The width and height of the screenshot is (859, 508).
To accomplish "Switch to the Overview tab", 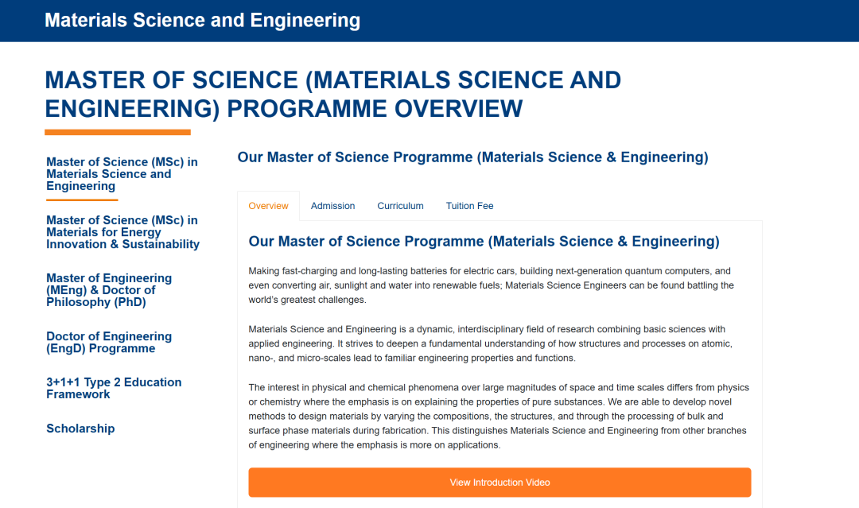I will tap(268, 206).
